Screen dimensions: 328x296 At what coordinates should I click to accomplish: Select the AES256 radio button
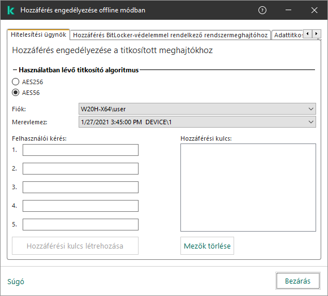coord(15,82)
